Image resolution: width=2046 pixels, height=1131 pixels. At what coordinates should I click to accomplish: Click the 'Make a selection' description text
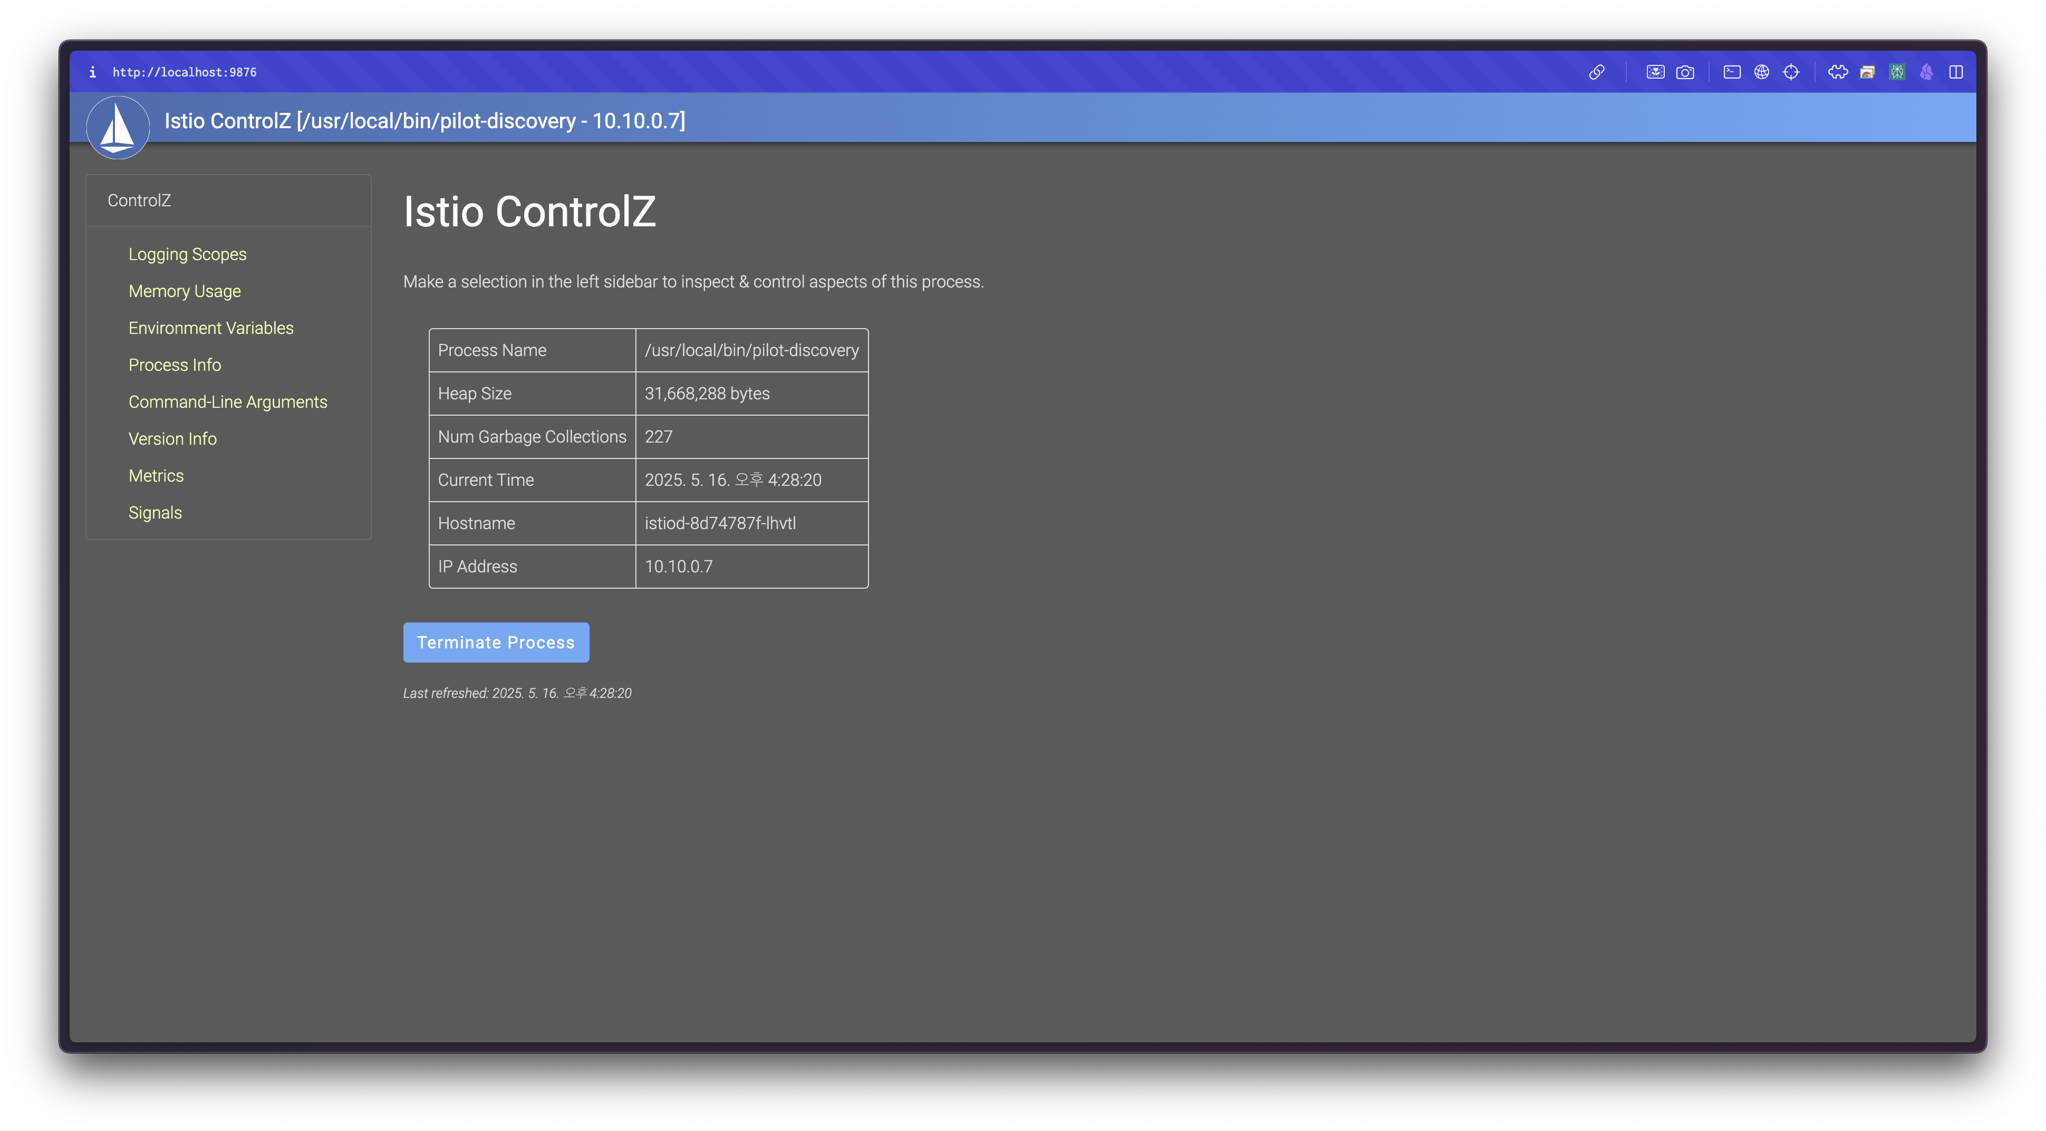pyautogui.click(x=693, y=282)
